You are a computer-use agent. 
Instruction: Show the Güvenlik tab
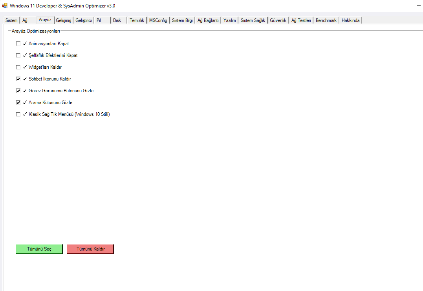click(278, 20)
